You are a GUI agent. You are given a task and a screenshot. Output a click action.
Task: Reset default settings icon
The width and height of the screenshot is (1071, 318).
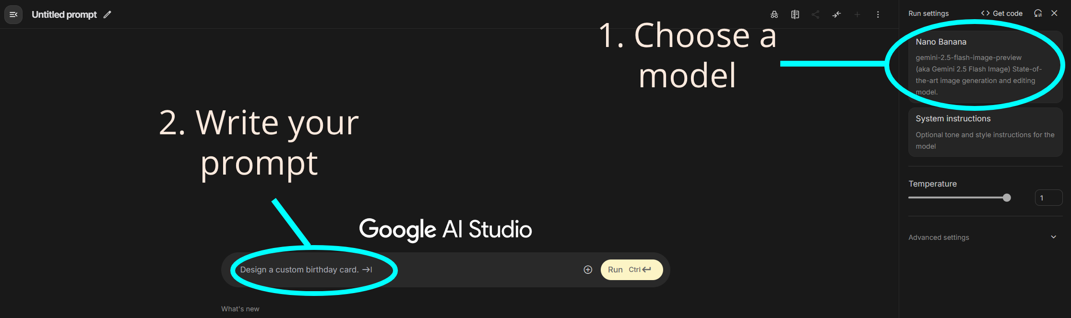tap(1038, 13)
